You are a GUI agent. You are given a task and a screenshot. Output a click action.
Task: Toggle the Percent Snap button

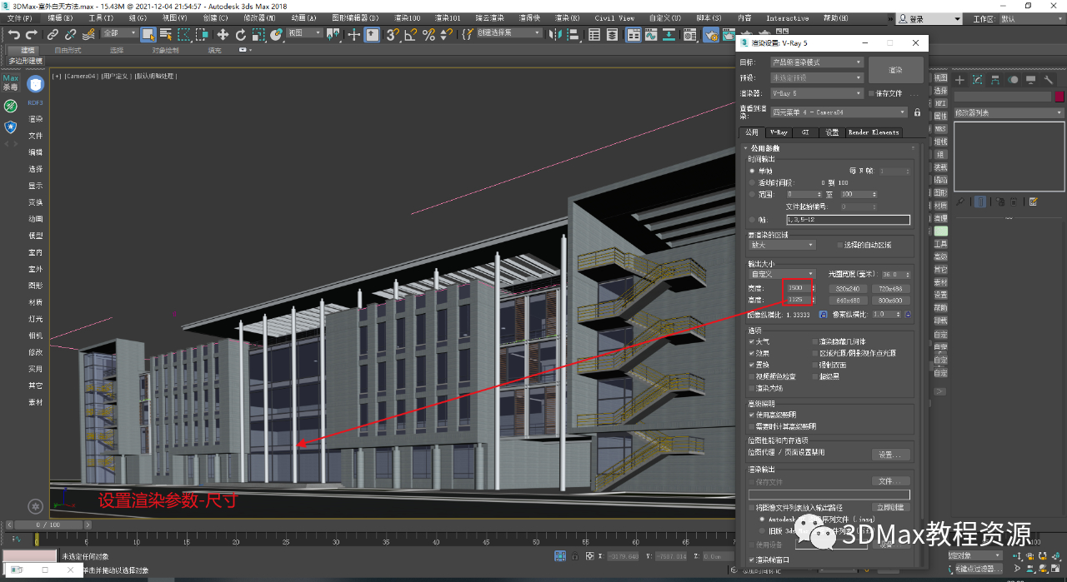[x=428, y=34]
